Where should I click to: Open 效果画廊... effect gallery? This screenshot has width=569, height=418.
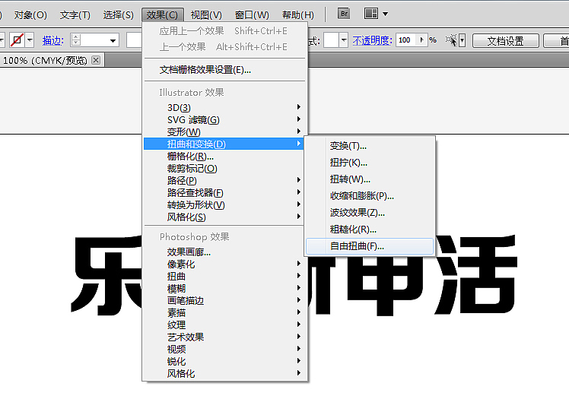click(224, 252)
